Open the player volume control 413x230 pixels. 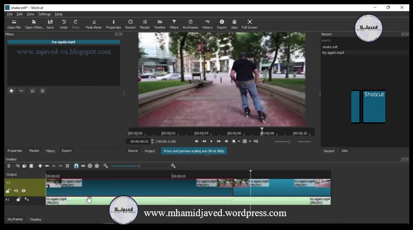(x=256, y=141)
